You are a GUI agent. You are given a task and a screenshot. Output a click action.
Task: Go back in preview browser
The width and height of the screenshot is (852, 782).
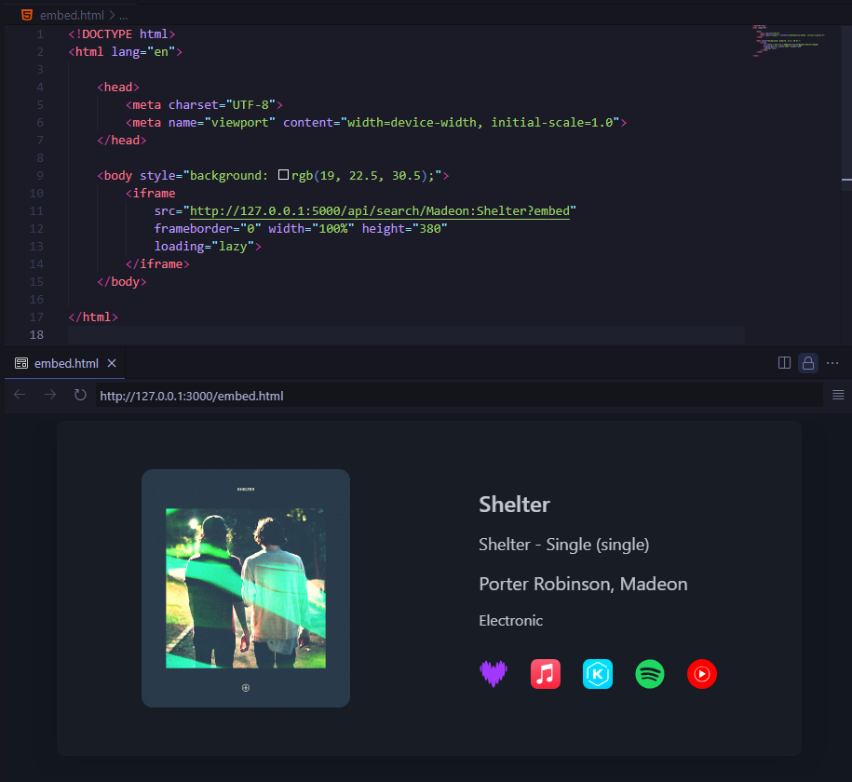[x=20, y=395]
